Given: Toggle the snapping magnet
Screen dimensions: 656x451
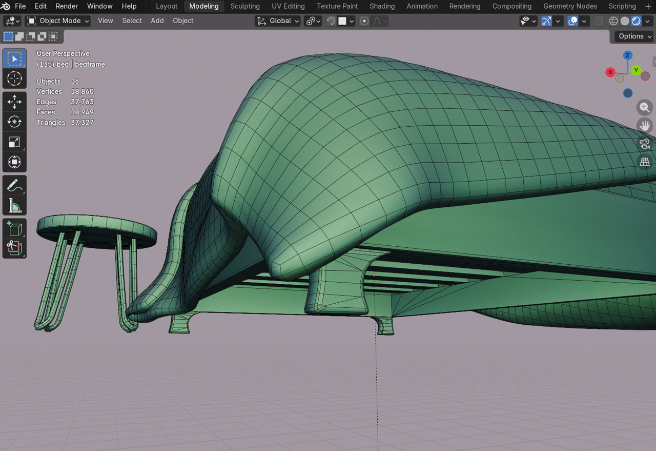Looking at the screenshot, I should pyautogui.click(x=331, y=21).
